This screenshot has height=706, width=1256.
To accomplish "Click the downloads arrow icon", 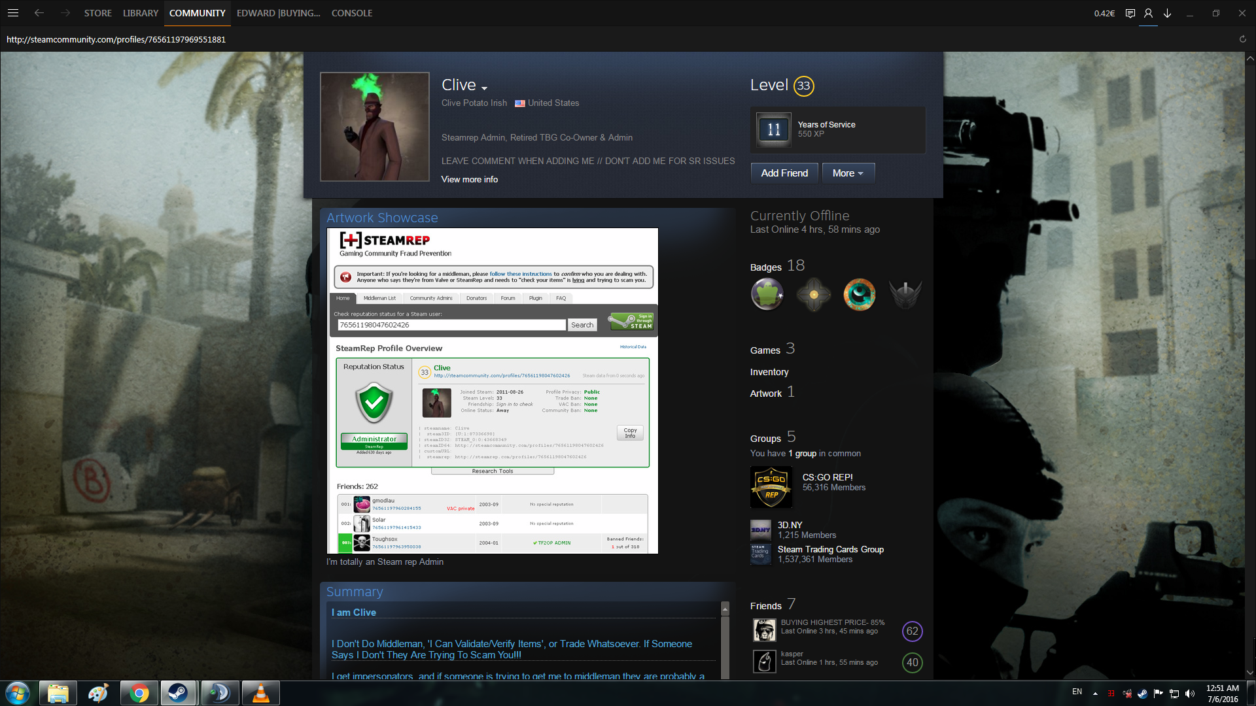I will tap(1167, 13).
